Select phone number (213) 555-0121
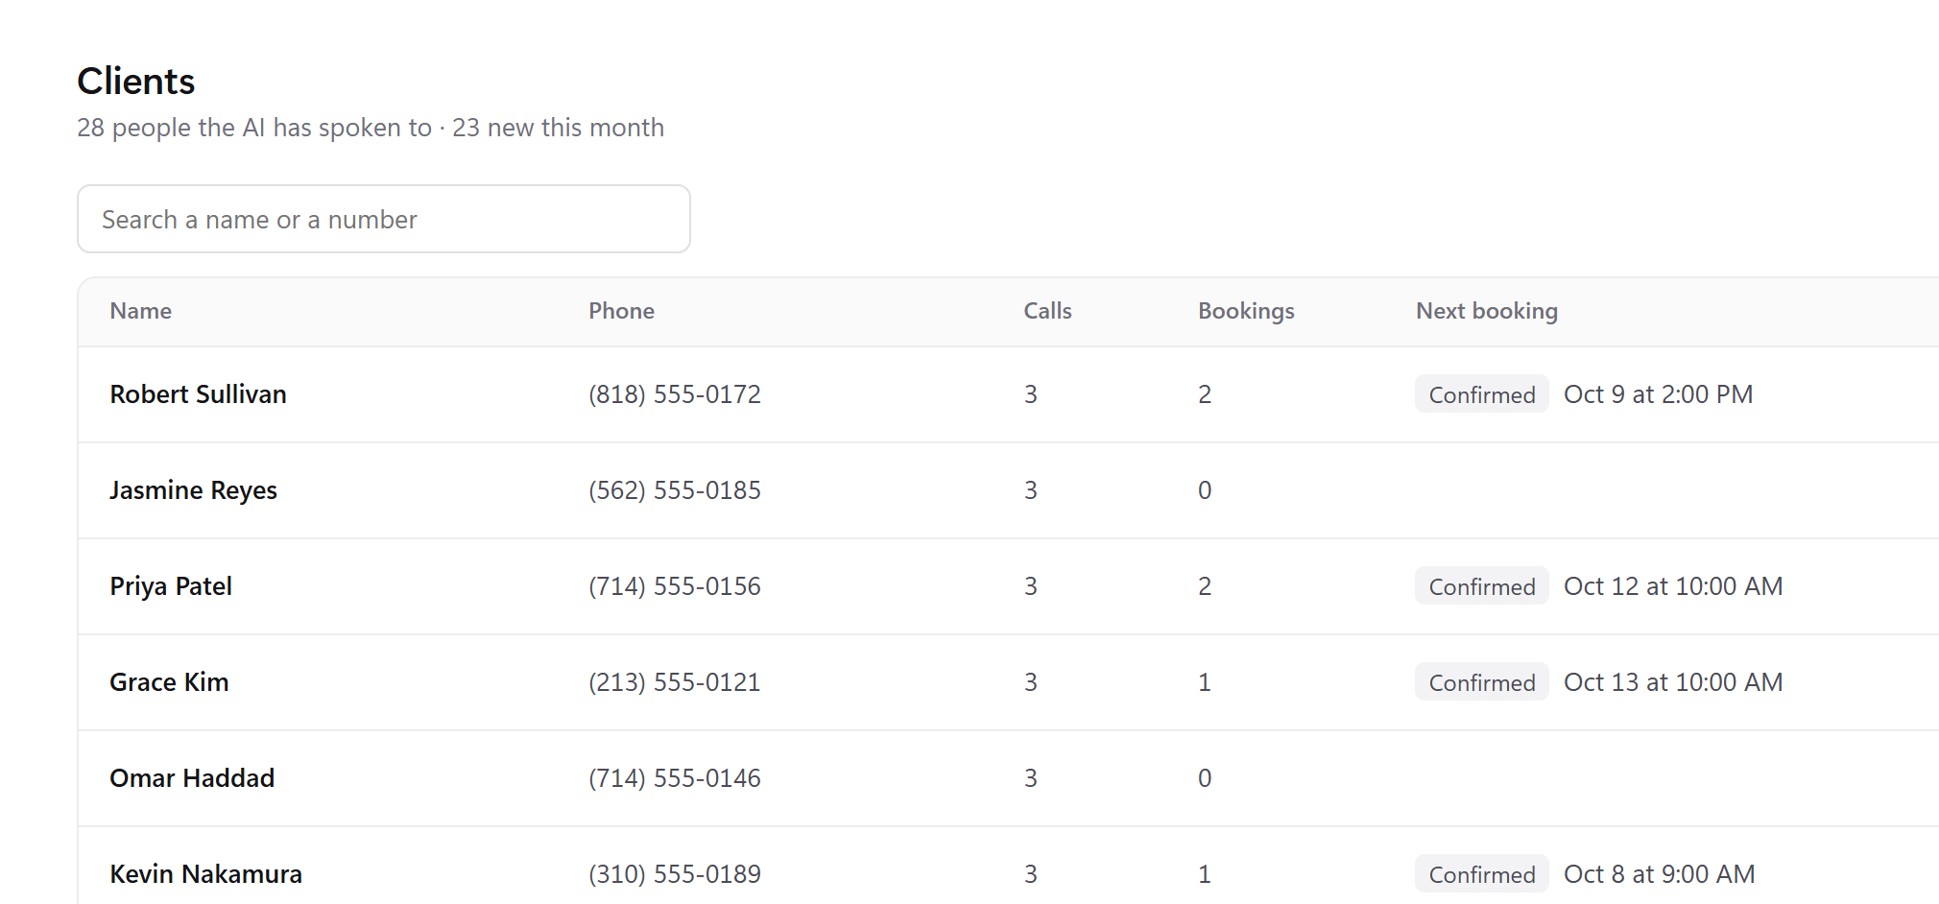Image resolution: width=1939 pixels, height=904 pixels. 675,682
